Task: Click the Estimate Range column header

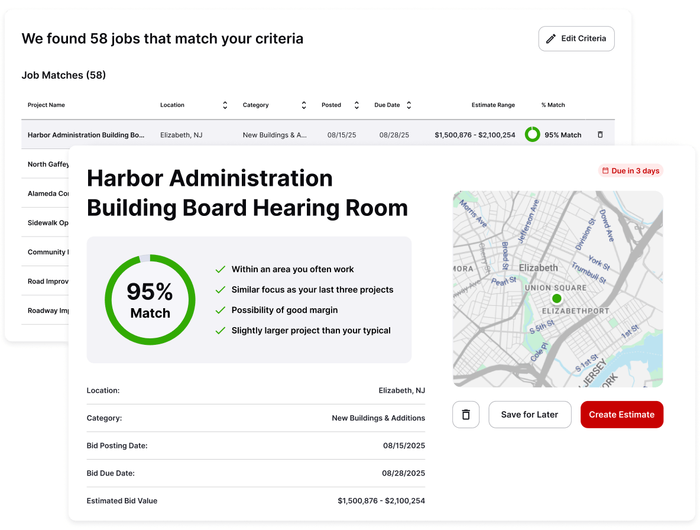Action: click(x=492, y=105)
